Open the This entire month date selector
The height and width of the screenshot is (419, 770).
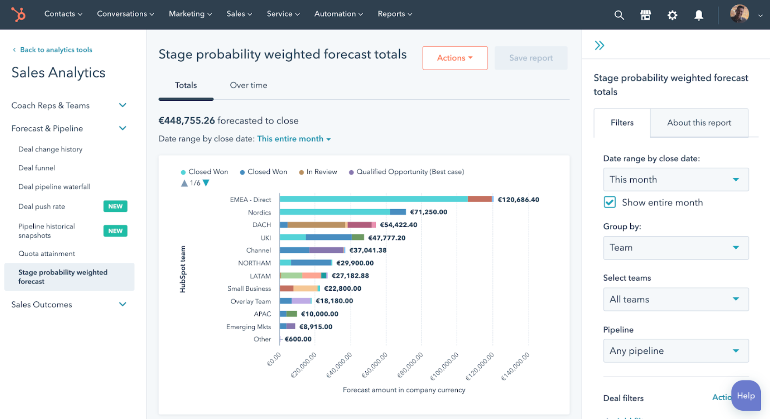pos(293,139)
